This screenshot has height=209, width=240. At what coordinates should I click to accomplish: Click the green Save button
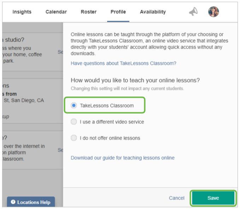[x=213, y=198]
